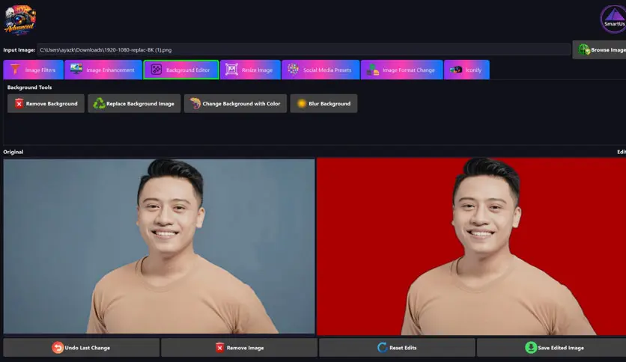Click the Reset Edits button
Viewport: 626px width, 362px height.
point(397,348)
